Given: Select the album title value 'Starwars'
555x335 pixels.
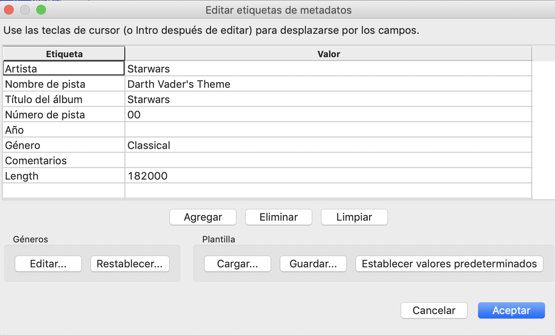Looking at the screenshot, I should tap(329, 99).
